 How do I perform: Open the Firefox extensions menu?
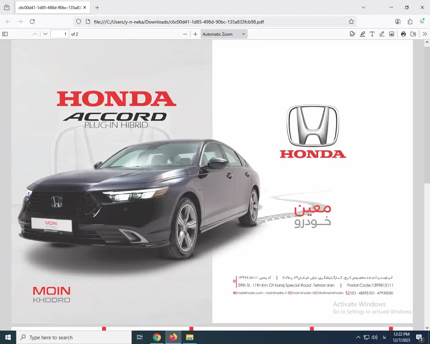point(410,21)
